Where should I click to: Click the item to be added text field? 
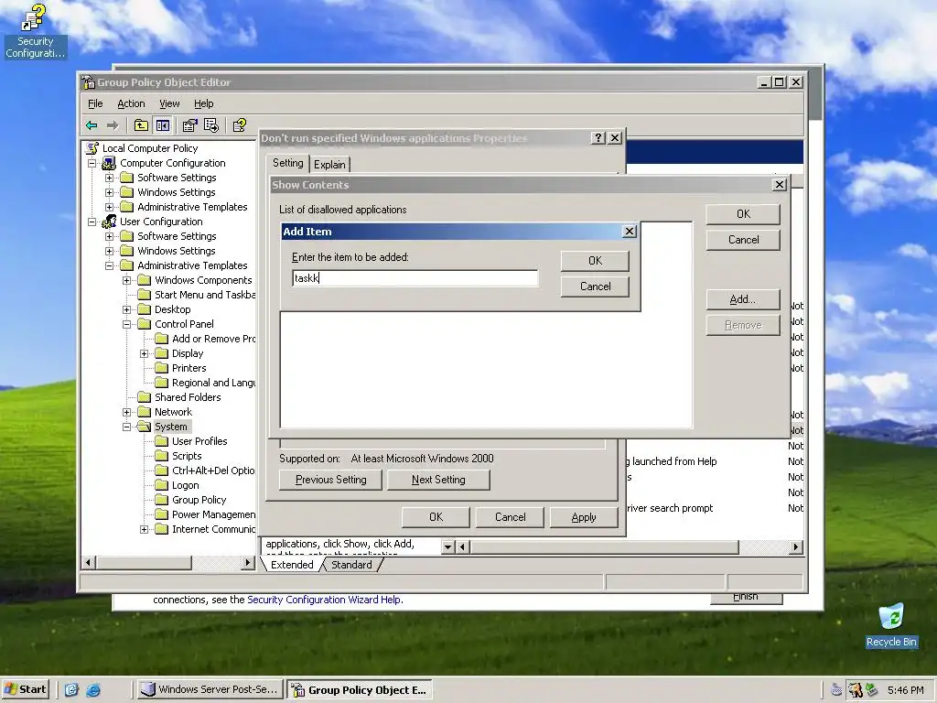click(415, 278)
